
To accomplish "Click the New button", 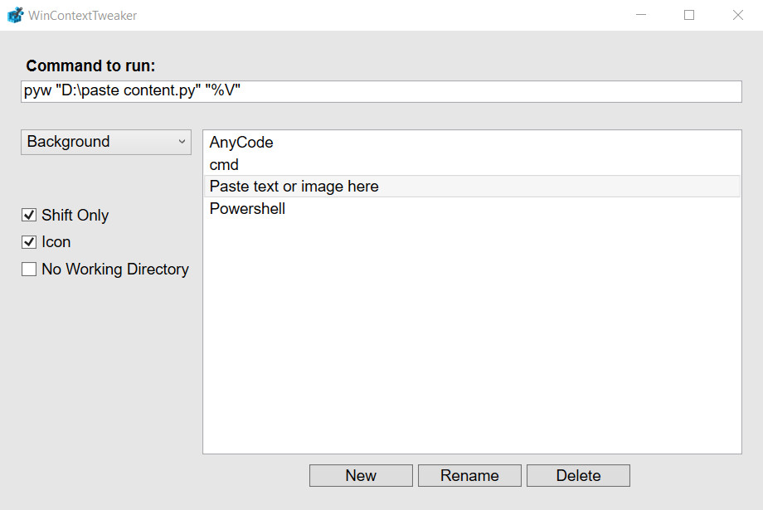I will (x=361, y=475).
